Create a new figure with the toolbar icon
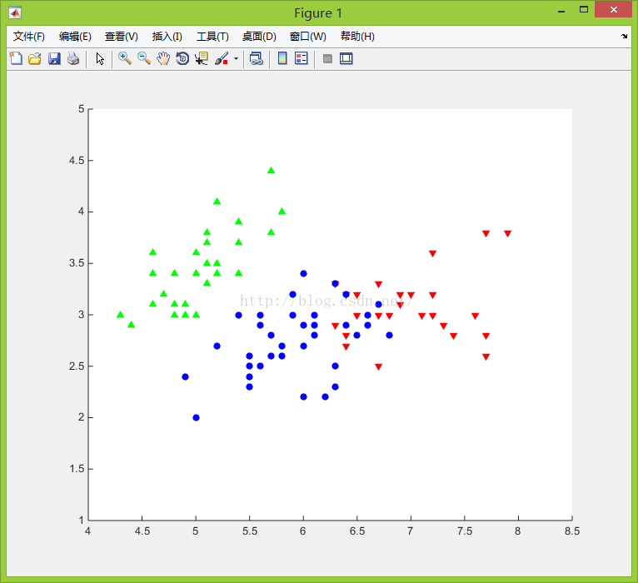Screen dimensions: 638x583 [16, 58]
